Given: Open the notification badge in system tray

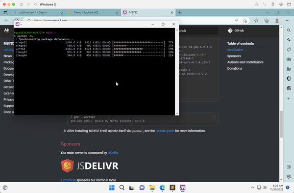Looking at the screenshot, I should 288,188.
